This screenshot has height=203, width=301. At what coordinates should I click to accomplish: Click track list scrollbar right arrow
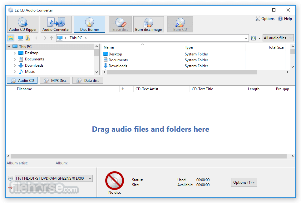coord(293,156)
